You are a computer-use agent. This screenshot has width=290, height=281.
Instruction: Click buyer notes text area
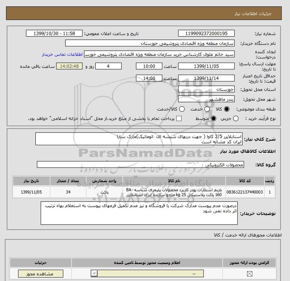tap(139, 213)
